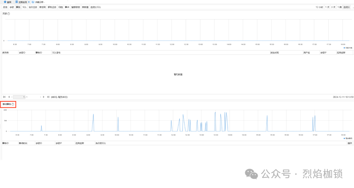Go to first page of deadlock table
The image size is (354, 188).
(x=4, y=97)
